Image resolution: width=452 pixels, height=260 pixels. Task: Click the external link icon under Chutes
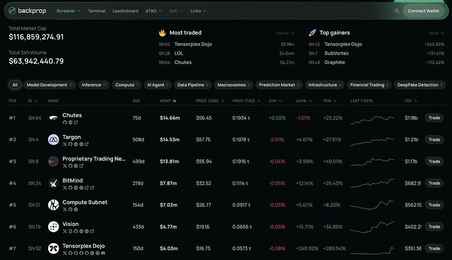(x=76, y=123)
